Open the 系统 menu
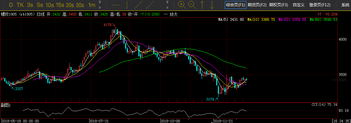Screen dimensions: 351x123 coord(346,5)
